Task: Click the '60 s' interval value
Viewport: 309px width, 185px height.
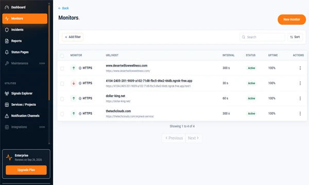Action: 225,98
